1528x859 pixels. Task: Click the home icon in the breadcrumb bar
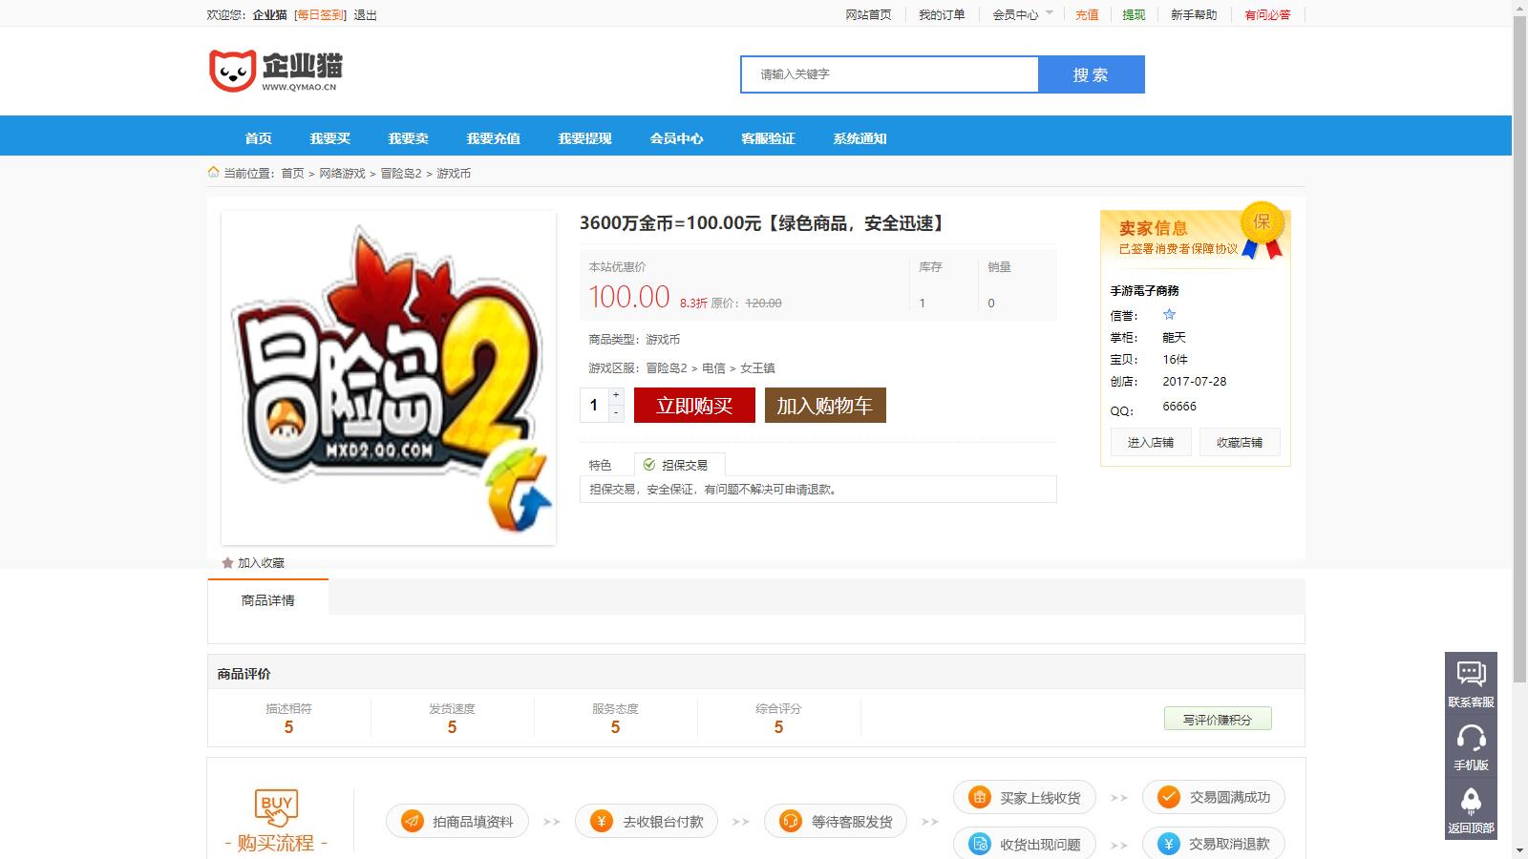(x=213, y=172)
